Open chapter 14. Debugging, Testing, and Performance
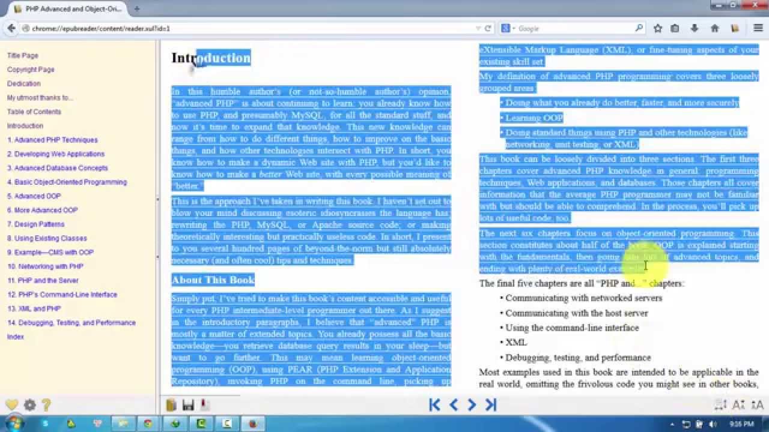 pyautogui.click(x=71, y=323)
